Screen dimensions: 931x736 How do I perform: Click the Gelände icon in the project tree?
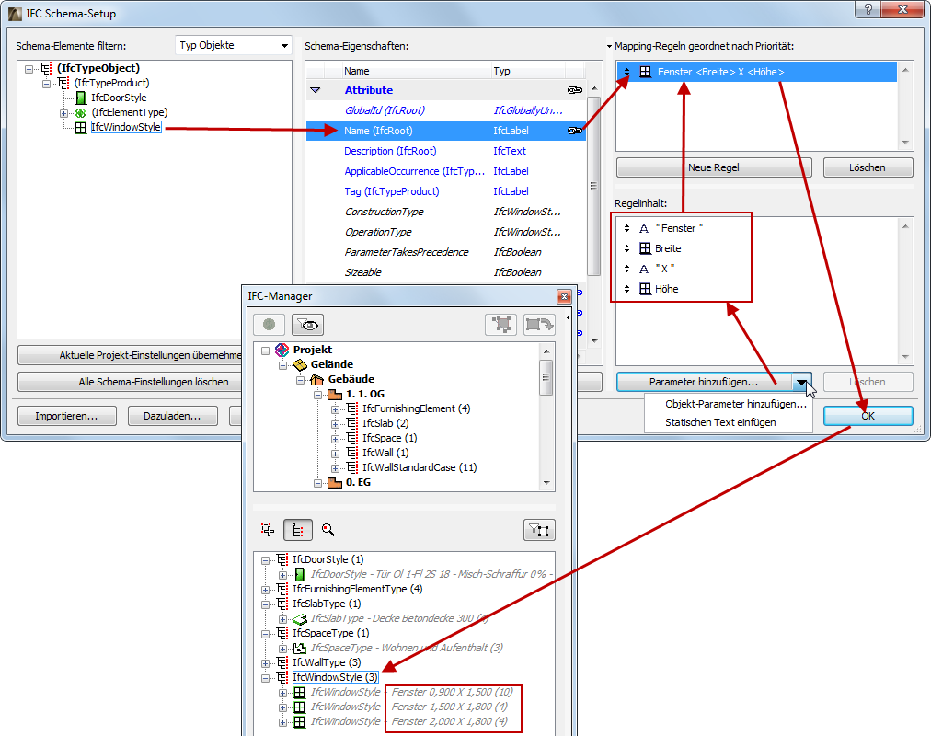tap(300, 364)
